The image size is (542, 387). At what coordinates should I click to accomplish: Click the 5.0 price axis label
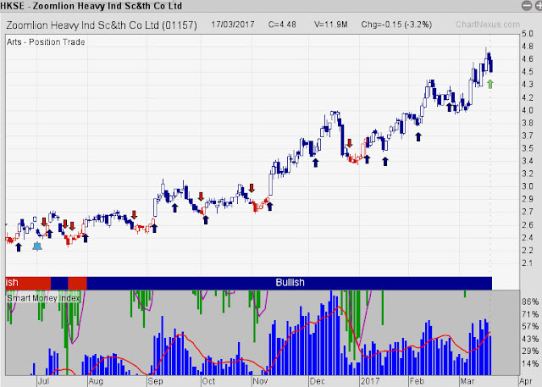528,34
